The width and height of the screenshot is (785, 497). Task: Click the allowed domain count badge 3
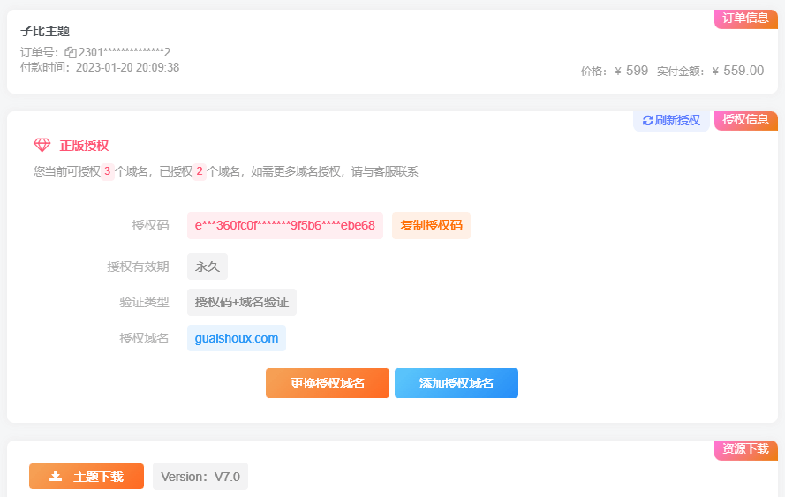click(107, 171)
